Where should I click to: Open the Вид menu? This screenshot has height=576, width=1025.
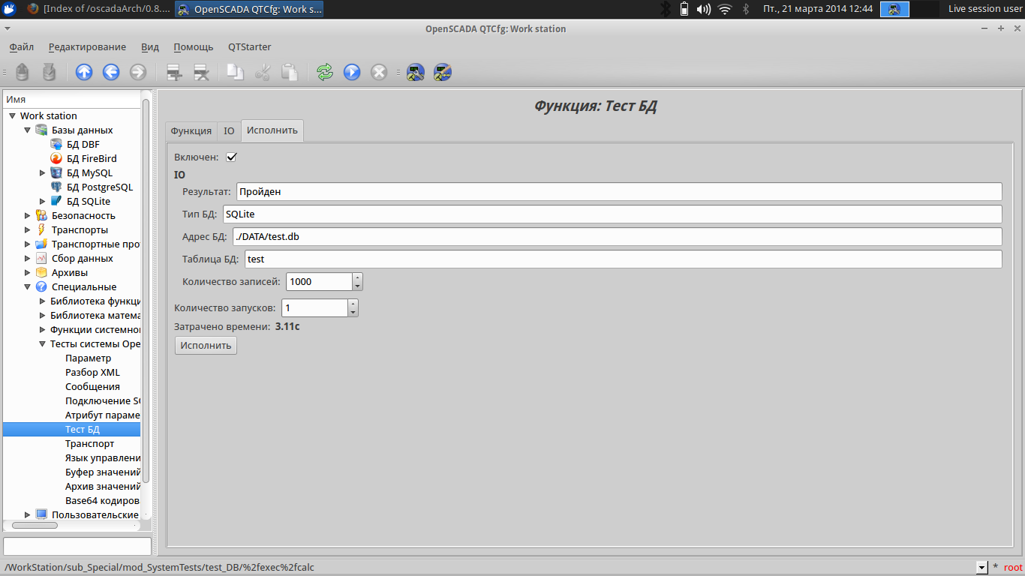pyautogui.click(x=150, y=46)
